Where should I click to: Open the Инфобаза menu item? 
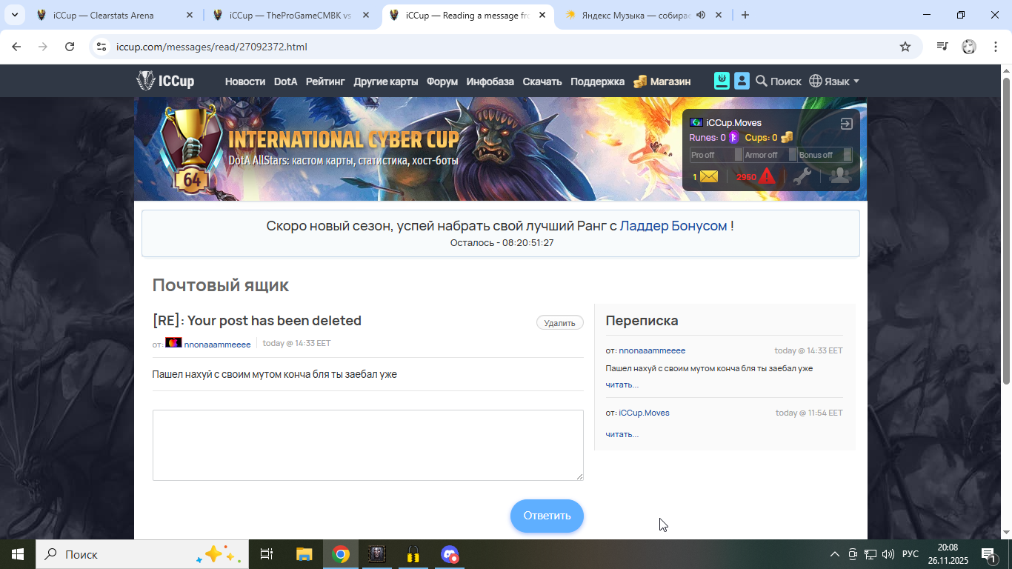490,81
